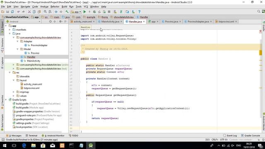Click the Save All toolbar icon
Screen dimensions: 265x149
(7, 12)
